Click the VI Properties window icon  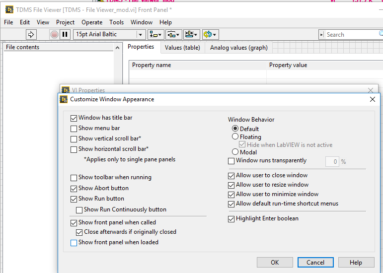pos(66,90)
